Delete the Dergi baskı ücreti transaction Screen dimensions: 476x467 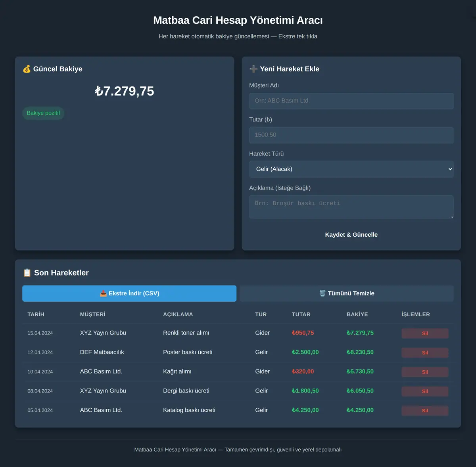(425, 391)
